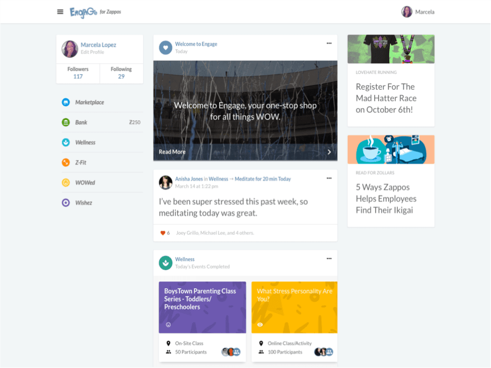Click the chevron arrow on welcome banner

[329, 152]
